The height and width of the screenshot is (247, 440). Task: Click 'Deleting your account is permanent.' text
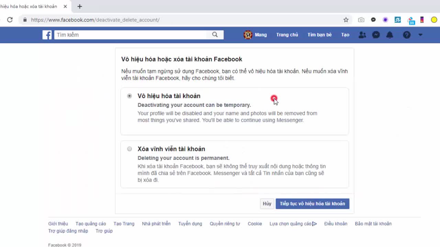[x=184, y=158]
